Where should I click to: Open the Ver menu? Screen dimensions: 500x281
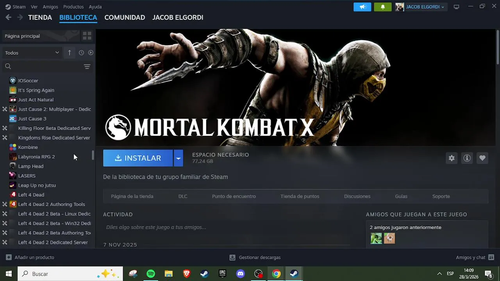coord(34,7)
